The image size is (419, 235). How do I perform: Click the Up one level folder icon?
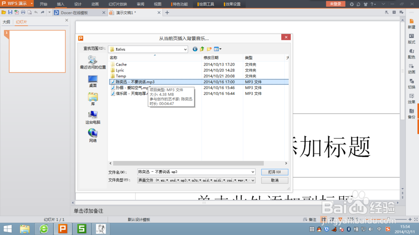point(202,49)
